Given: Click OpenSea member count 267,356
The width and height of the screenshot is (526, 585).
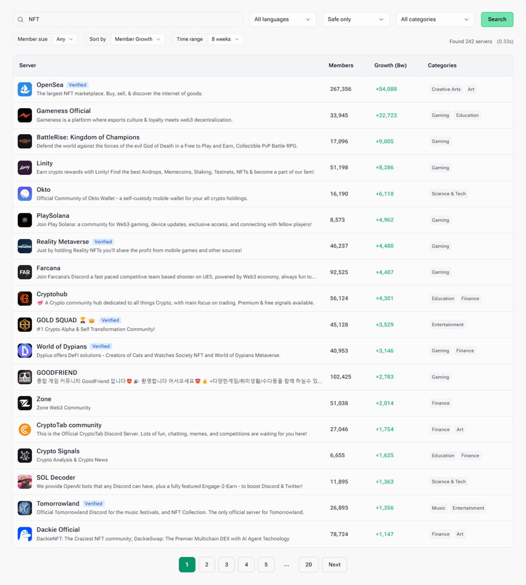Looking at the screenshot, I should [x=340, y=89].
